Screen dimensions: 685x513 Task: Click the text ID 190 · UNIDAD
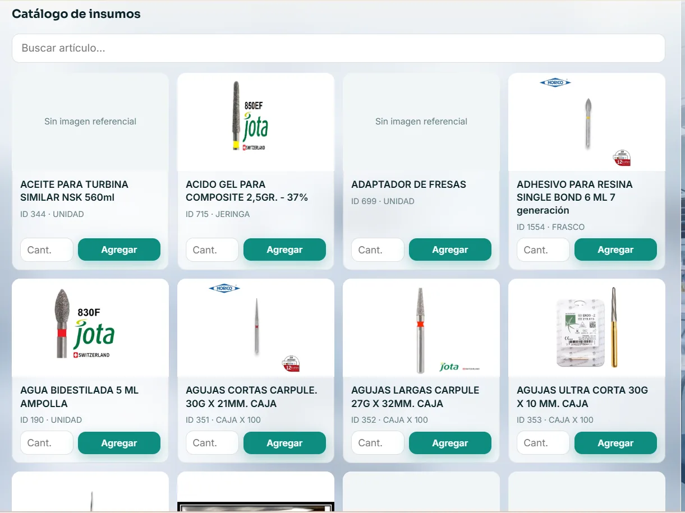[51, 420]
